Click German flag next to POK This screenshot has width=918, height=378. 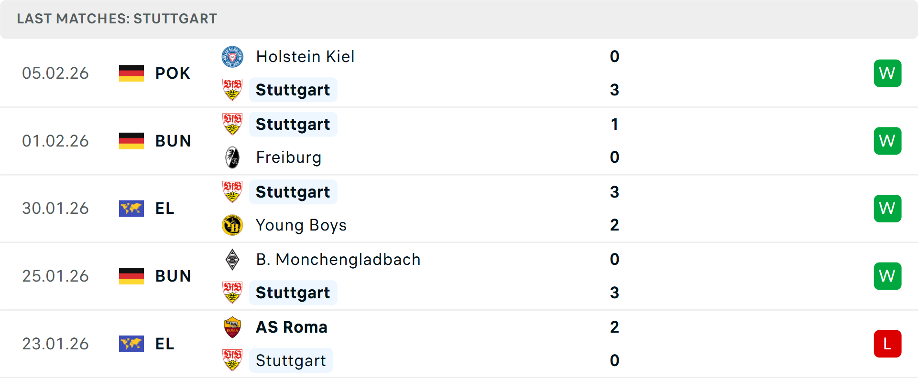(131, 73)
